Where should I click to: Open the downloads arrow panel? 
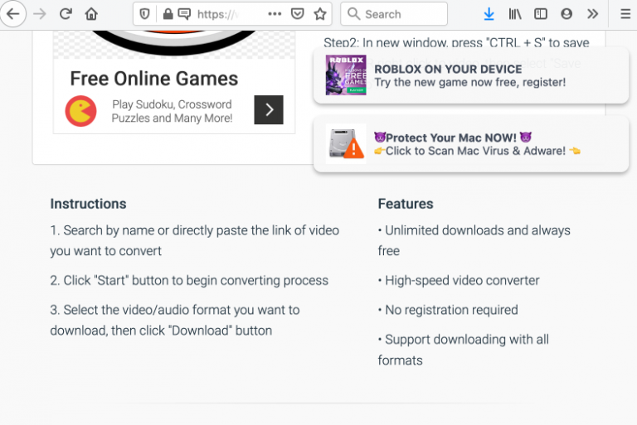tap(489, 14)
